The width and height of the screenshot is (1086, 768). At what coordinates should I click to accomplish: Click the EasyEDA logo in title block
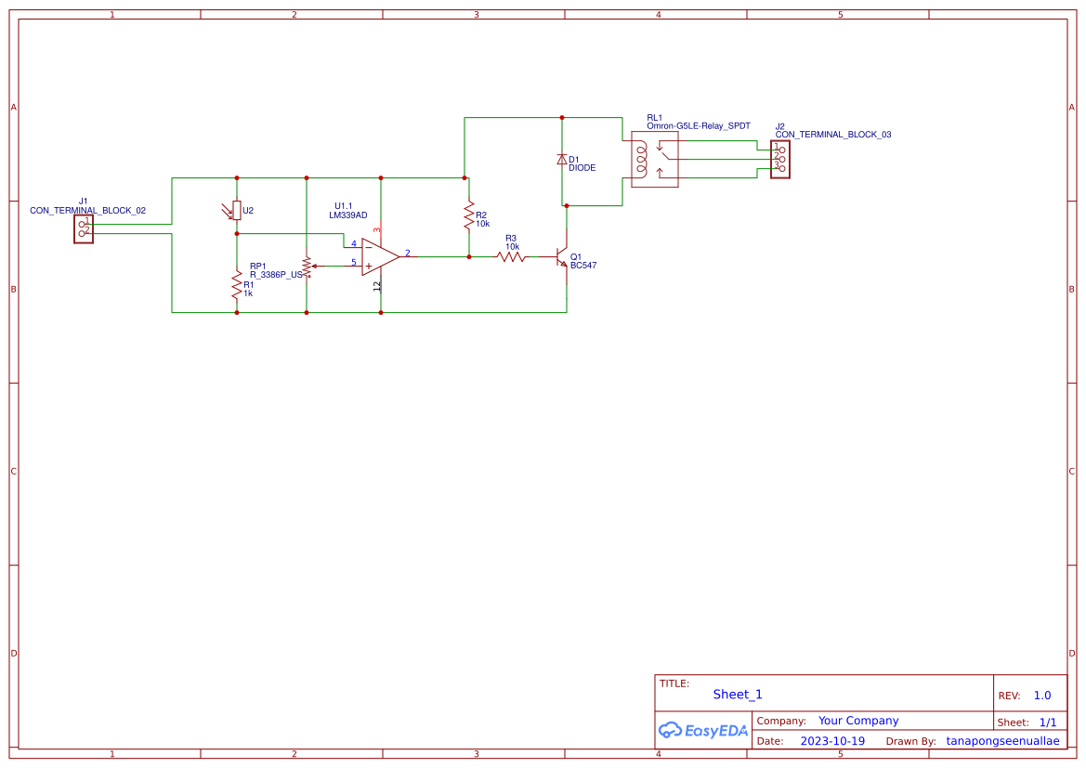coord(703,730)
